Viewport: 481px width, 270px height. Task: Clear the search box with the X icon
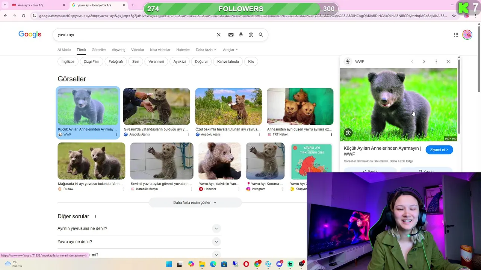[219, 34]
